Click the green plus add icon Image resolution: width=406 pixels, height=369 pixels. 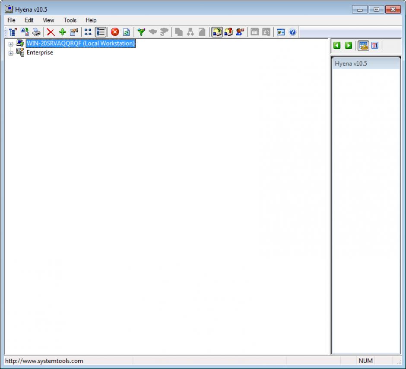[62, 32]
